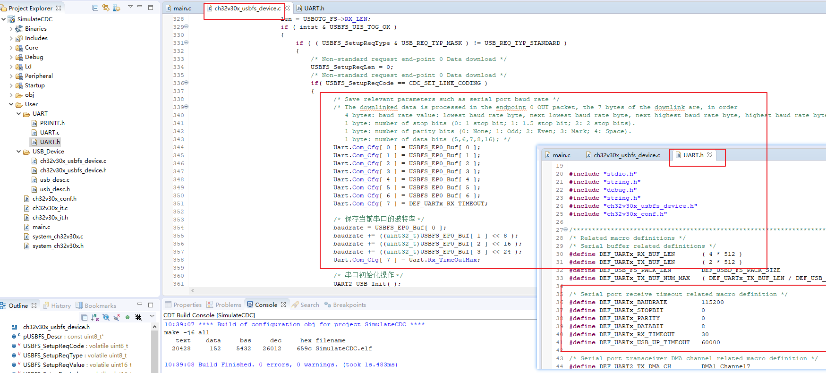This screenshot has height=373, width=826.
Task: Open the Project Explorer filter settings icon
Action: coord(116,8)
